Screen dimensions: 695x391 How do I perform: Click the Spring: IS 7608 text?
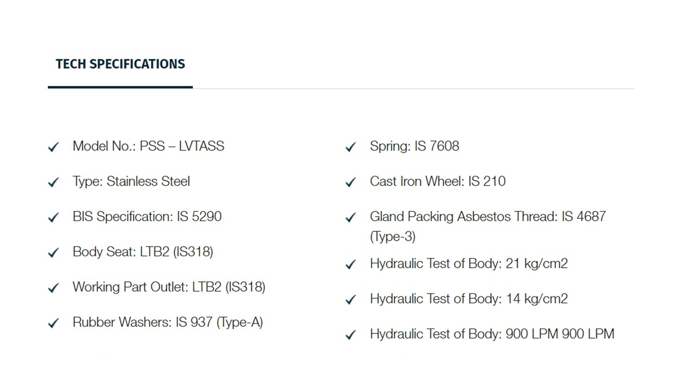tap(414, 146)
